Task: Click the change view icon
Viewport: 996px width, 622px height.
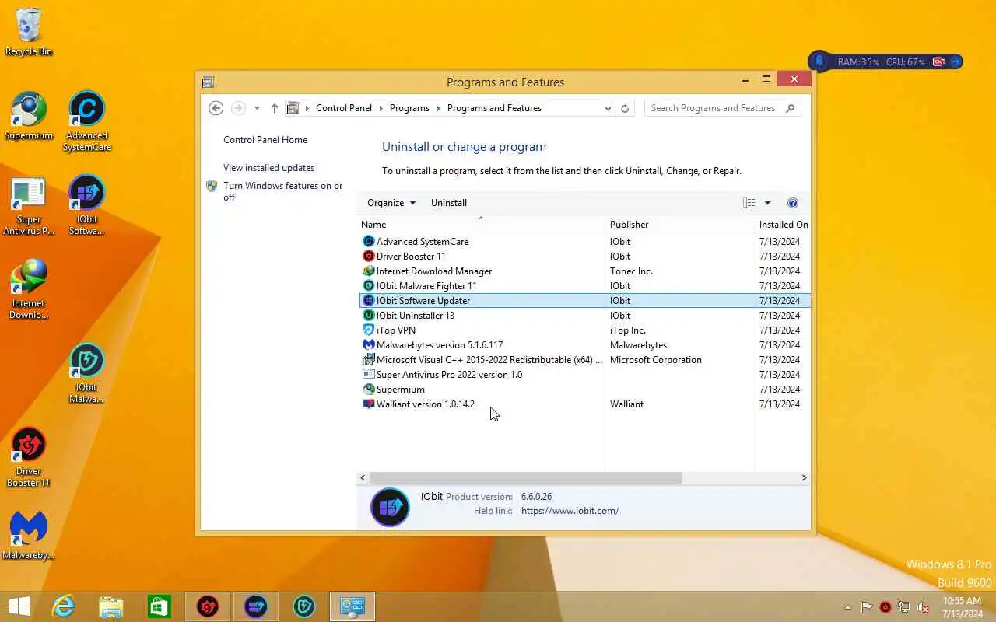Action: (x=749, y=203)
